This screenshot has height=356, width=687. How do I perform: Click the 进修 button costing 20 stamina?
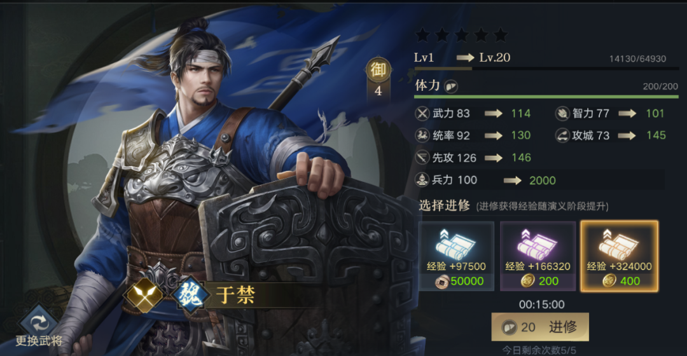[x=540, y=327]
